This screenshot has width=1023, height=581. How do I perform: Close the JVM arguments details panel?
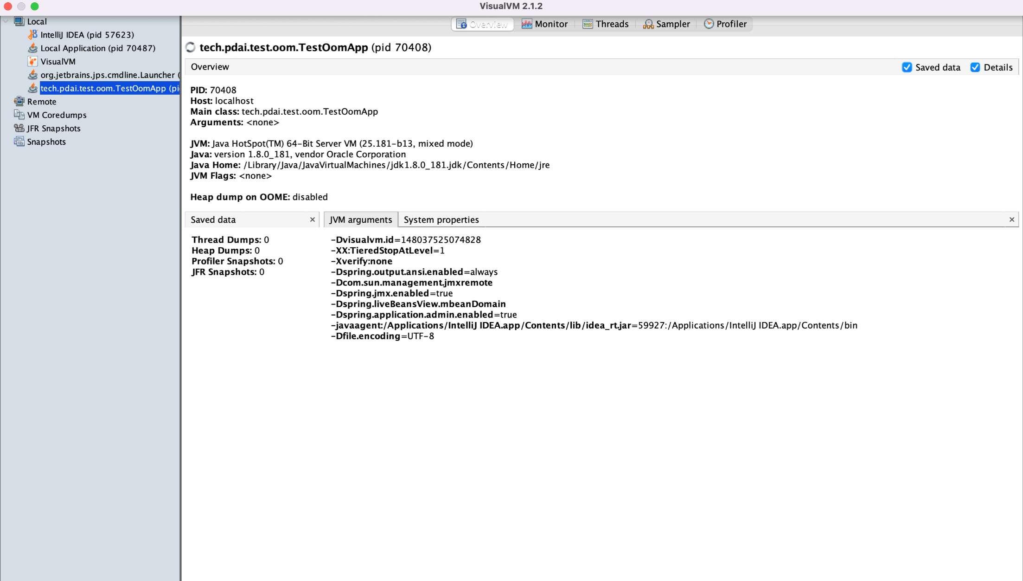coord(1011,219)
